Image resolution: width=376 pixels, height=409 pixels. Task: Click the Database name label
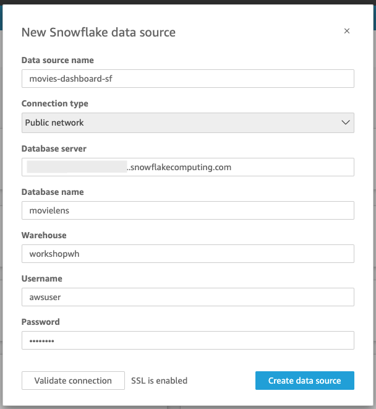53,192
